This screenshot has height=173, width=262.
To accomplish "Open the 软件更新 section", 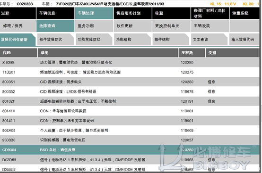I will pyautogui.click(x=133, y=26).
